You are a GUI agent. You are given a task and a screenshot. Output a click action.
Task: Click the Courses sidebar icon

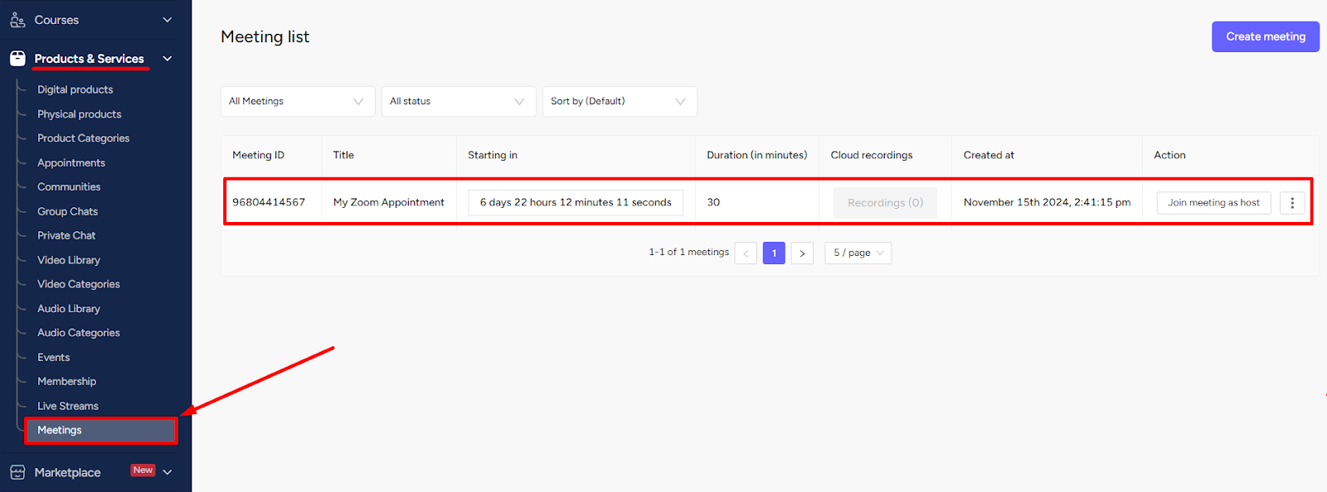coord(17,20)
